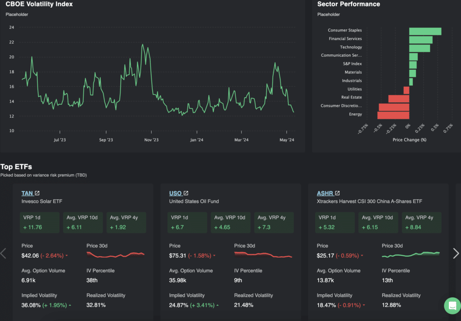Click USO Avg. VRP 10d +4.65
461x321 pixels.
222,227
